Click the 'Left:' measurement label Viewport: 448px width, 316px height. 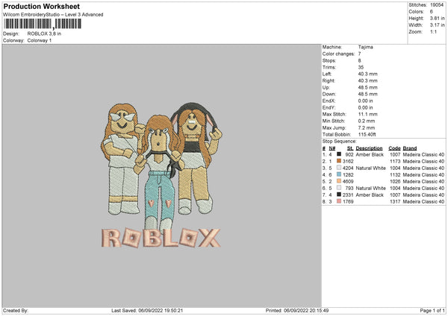(x=327, y=74)
